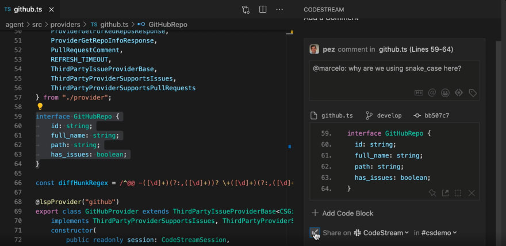Click 'CodeStreamSession' on line 72
Image resolution: width=506 pixels, height=246 pixels.
pyautogui.click(x=194, y=240)
